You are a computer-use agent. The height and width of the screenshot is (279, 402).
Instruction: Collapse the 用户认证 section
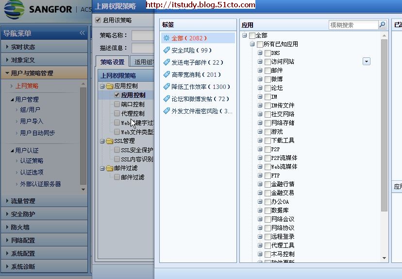[x=12, y=151]
